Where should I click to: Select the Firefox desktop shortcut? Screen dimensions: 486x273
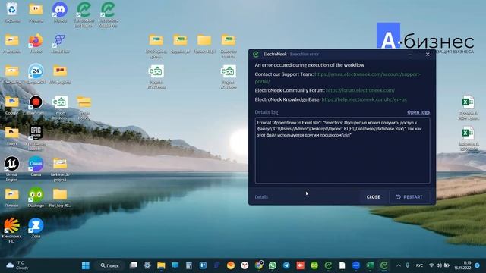36,43
